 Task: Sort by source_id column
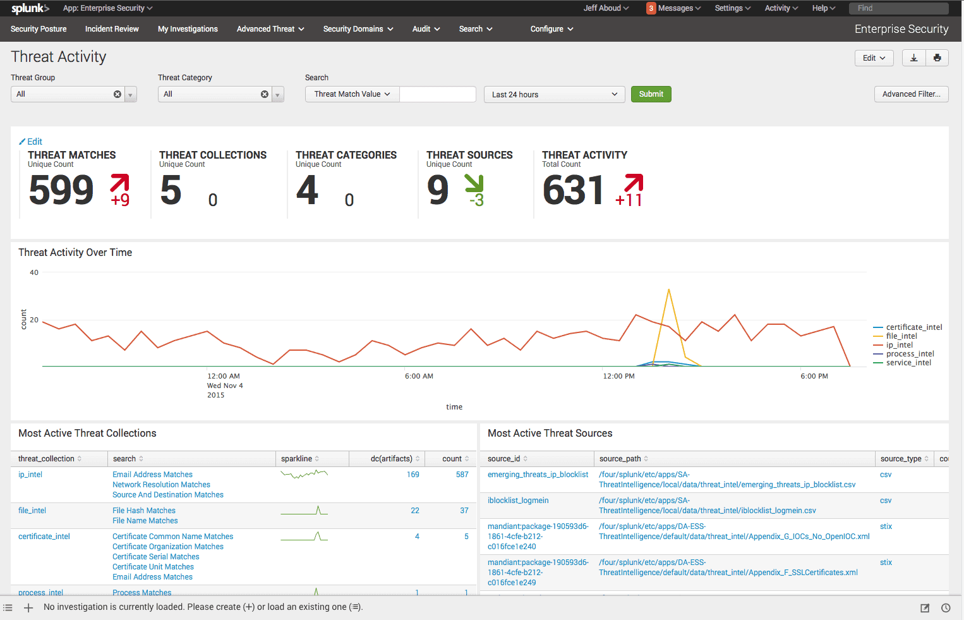pyautogui.click(x=507, y=459)
